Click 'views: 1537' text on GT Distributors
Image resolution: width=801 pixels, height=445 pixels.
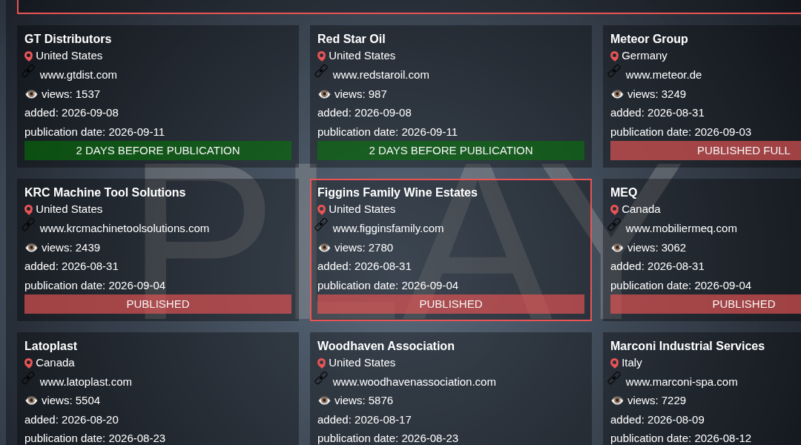(70, 94)
